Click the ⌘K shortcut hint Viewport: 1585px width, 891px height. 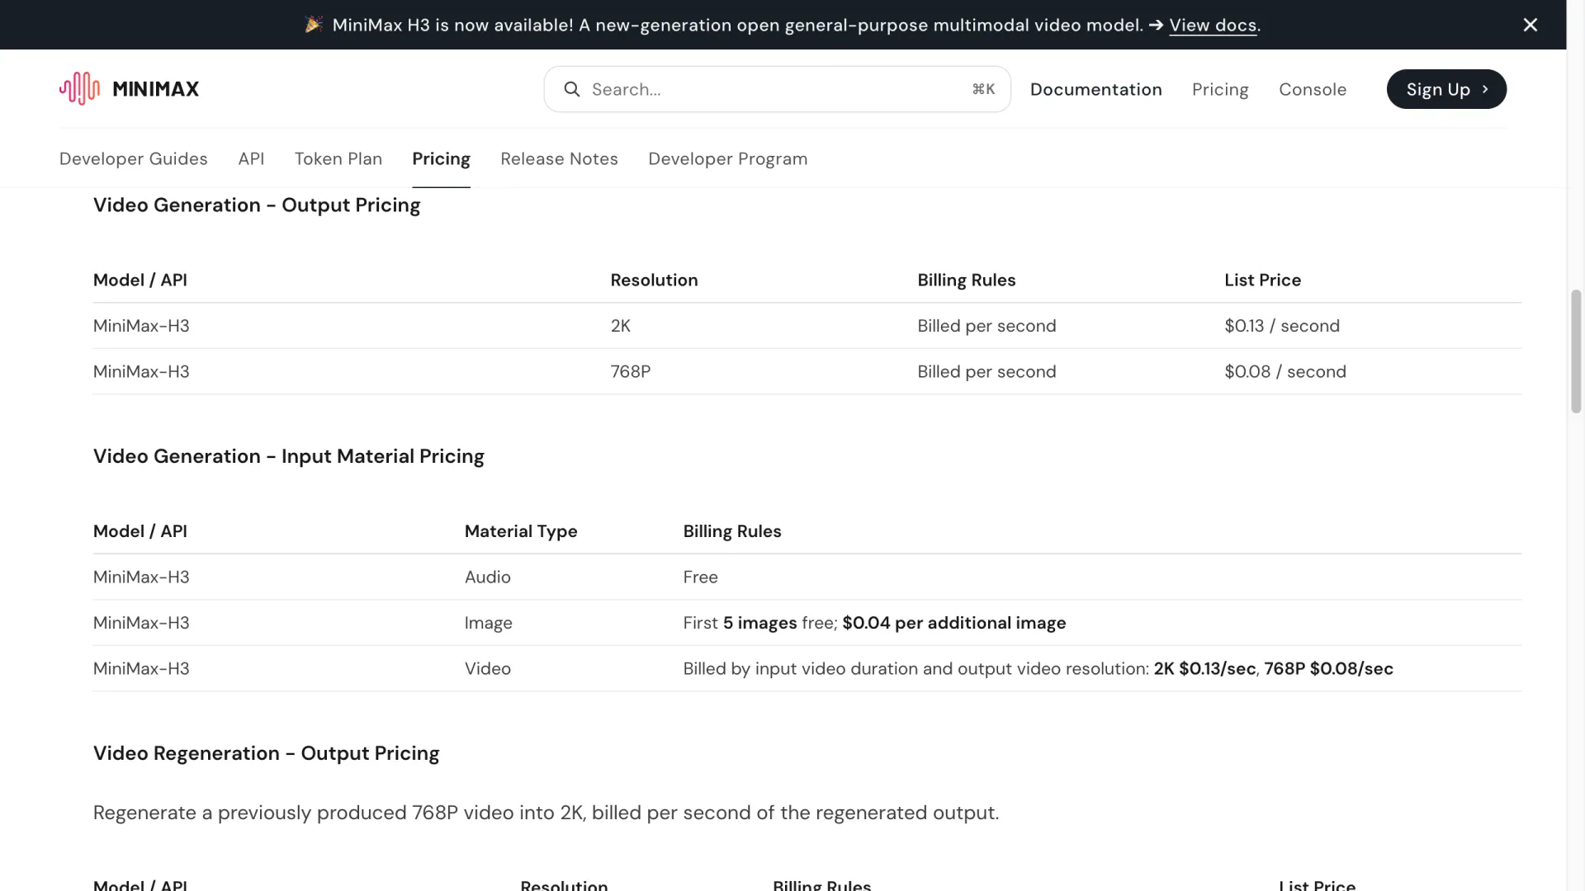(983, 89)
